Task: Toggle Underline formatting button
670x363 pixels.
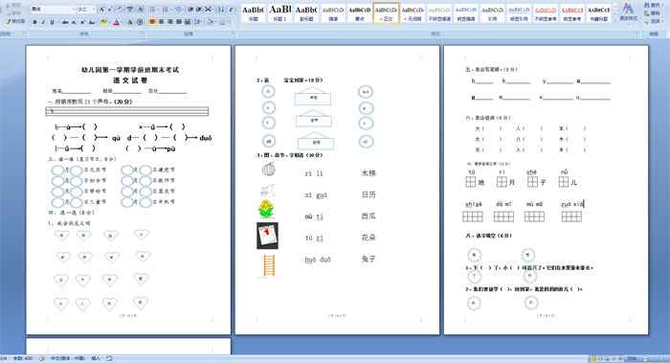Action: coord(52,22)
